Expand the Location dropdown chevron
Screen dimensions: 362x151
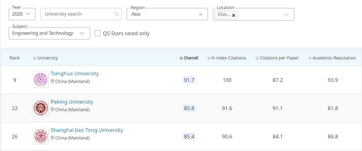click(286, 14)
